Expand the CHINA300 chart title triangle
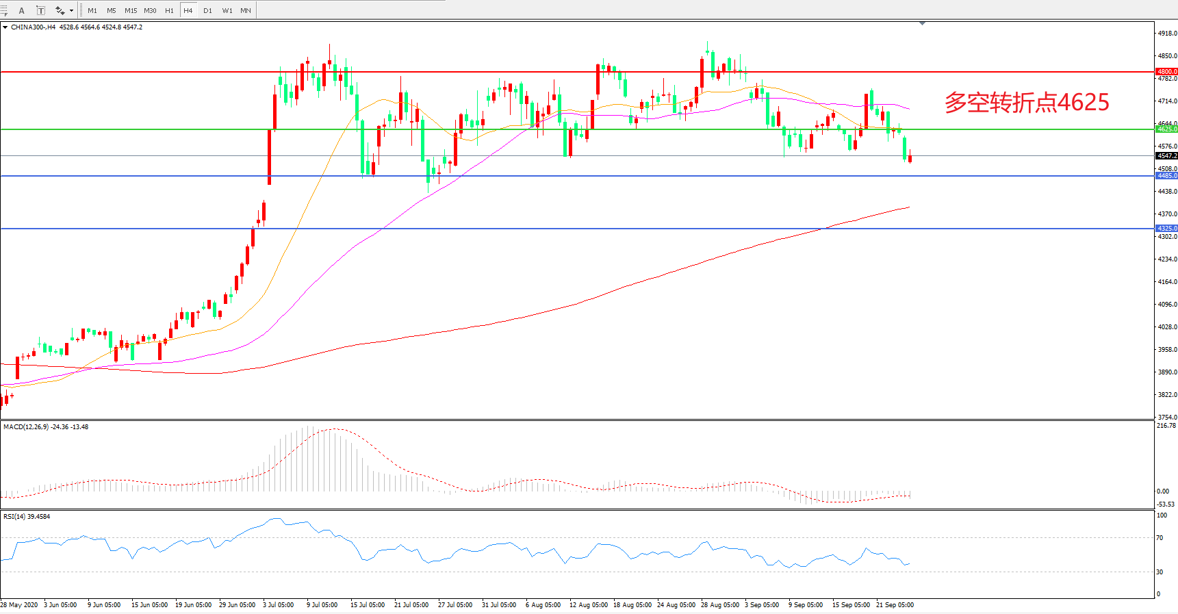Image resolution: width=1178 pixels, height=614 pixels. point(5,27)
